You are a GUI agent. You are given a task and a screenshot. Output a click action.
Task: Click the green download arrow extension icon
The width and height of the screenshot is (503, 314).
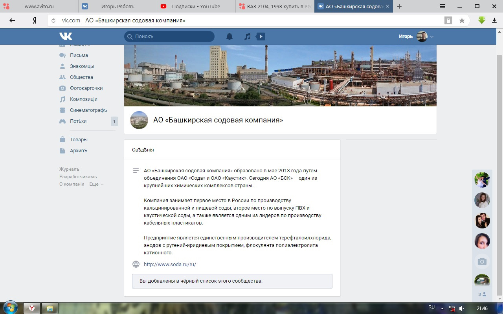(482, 20)
